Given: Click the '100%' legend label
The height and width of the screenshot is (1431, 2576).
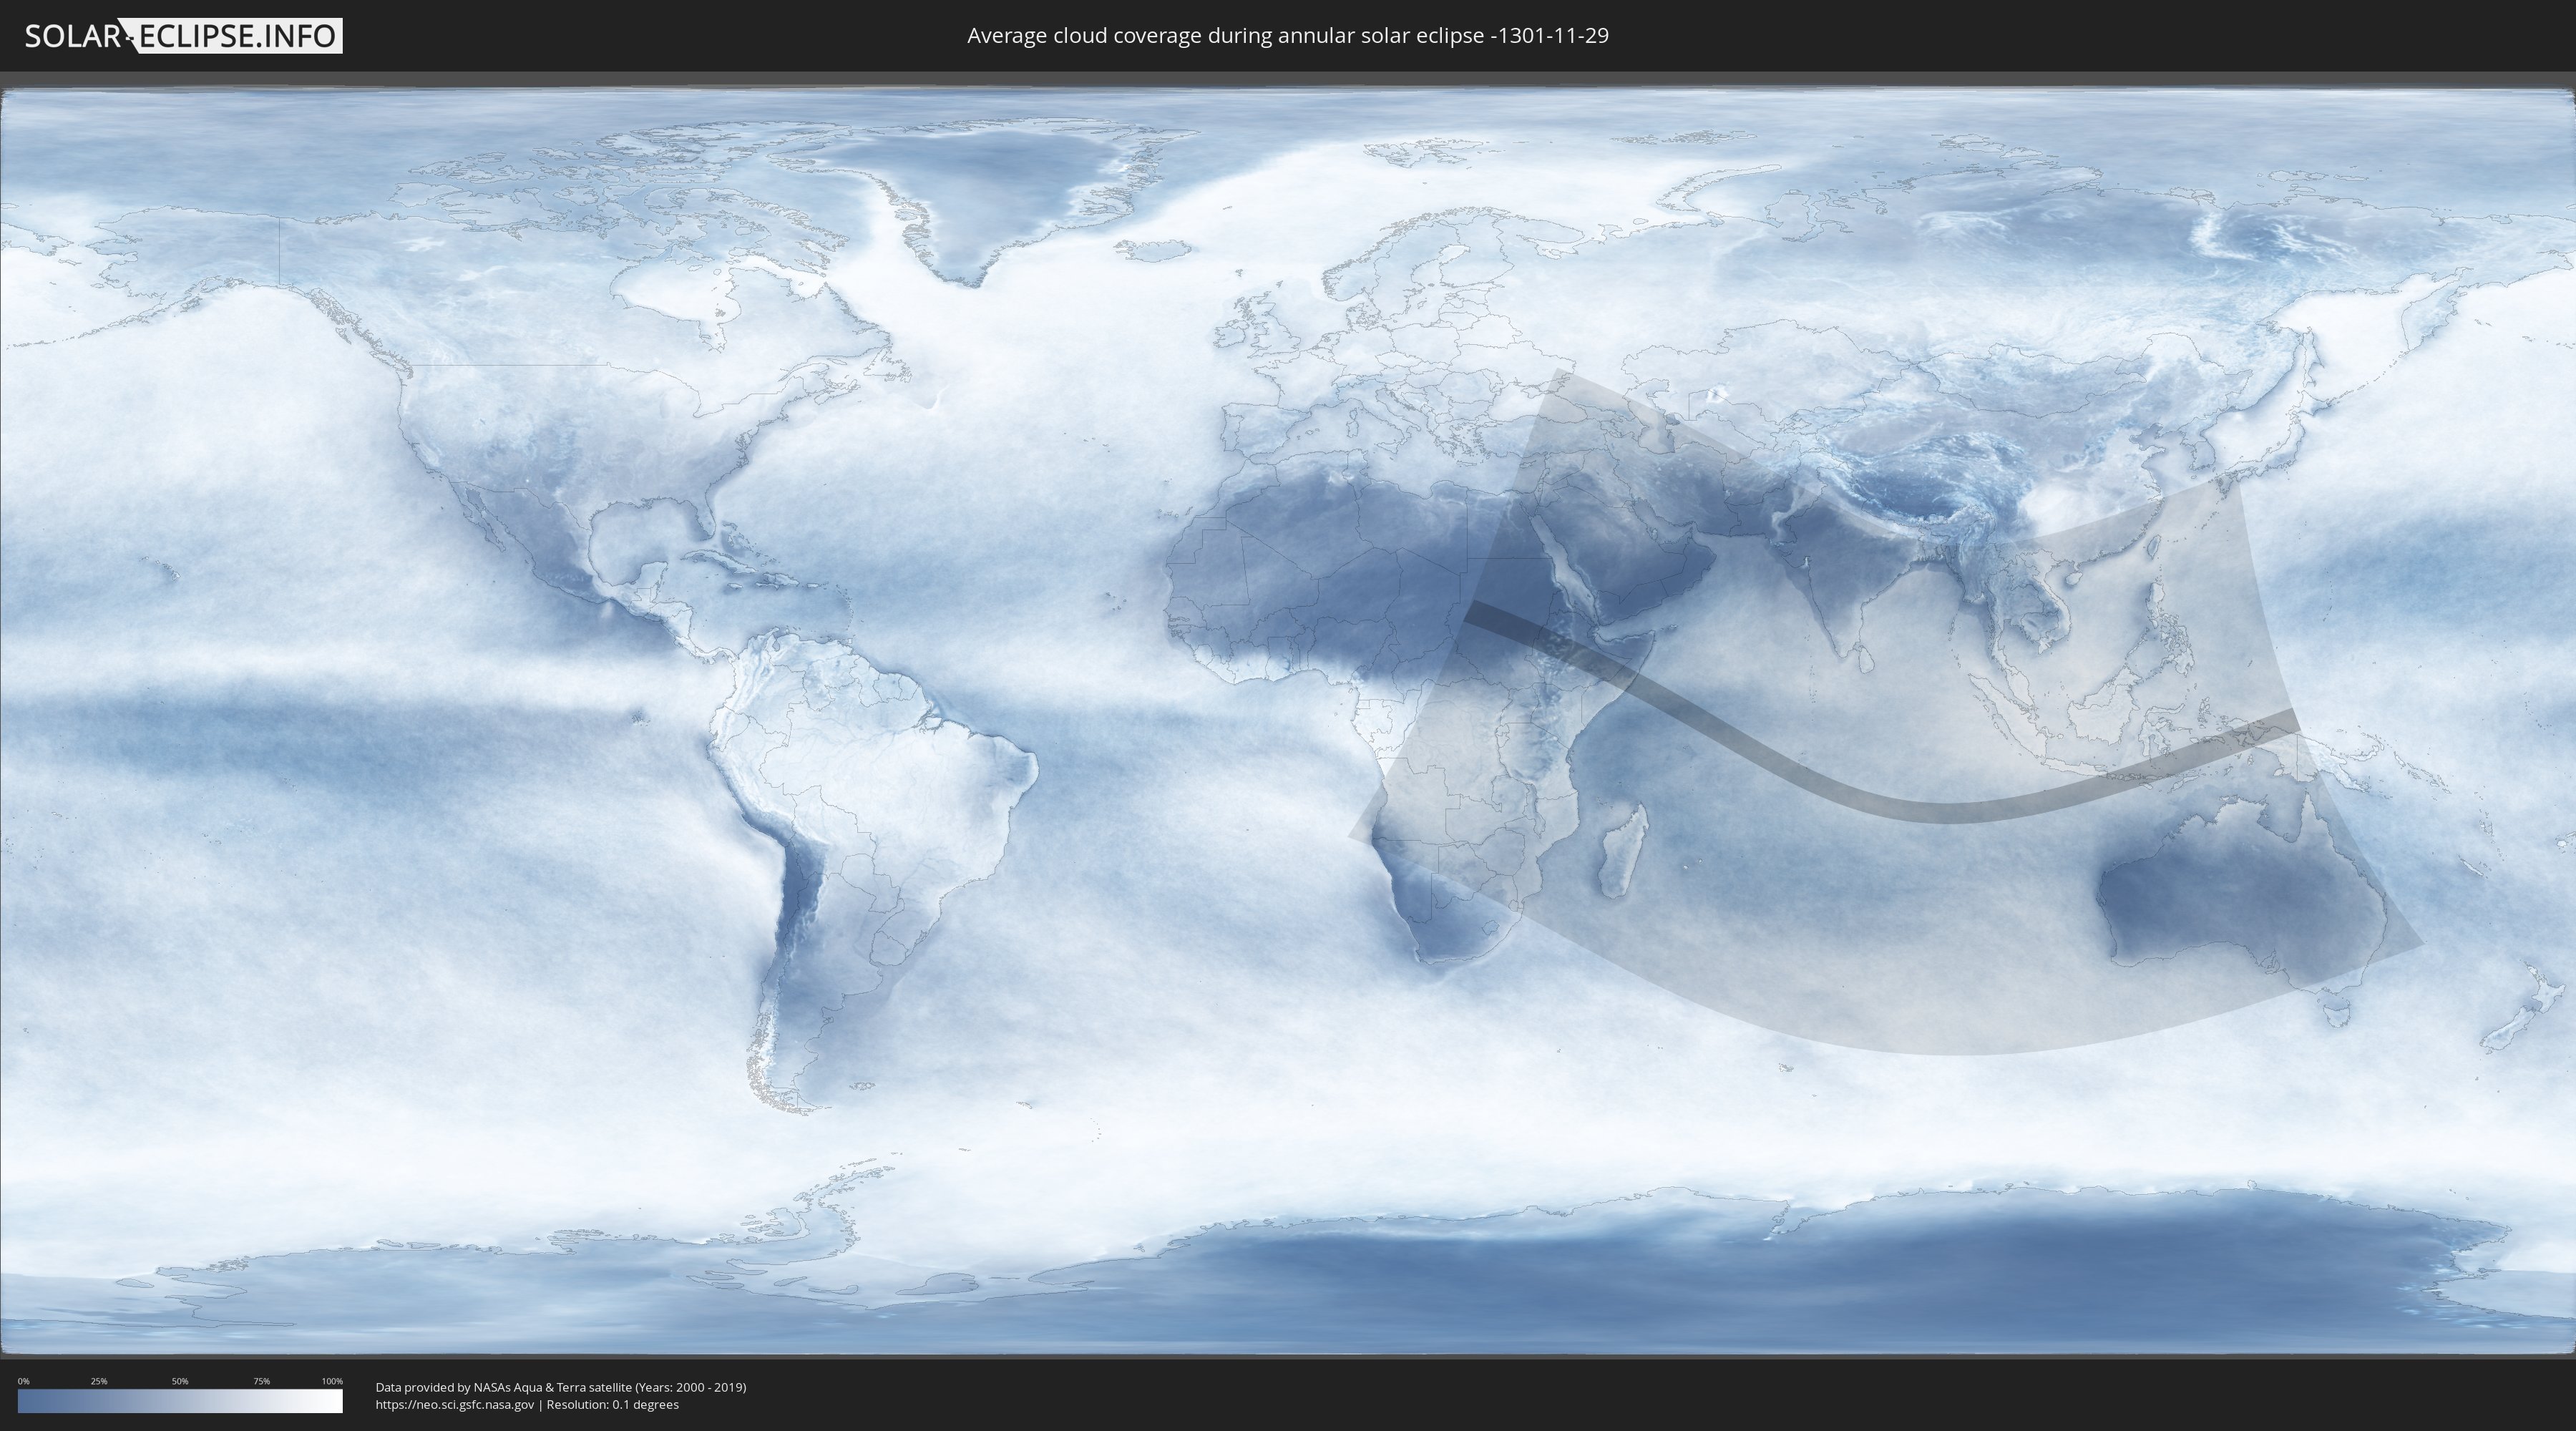Looking at the screenshot, I should coord(332,1381).
